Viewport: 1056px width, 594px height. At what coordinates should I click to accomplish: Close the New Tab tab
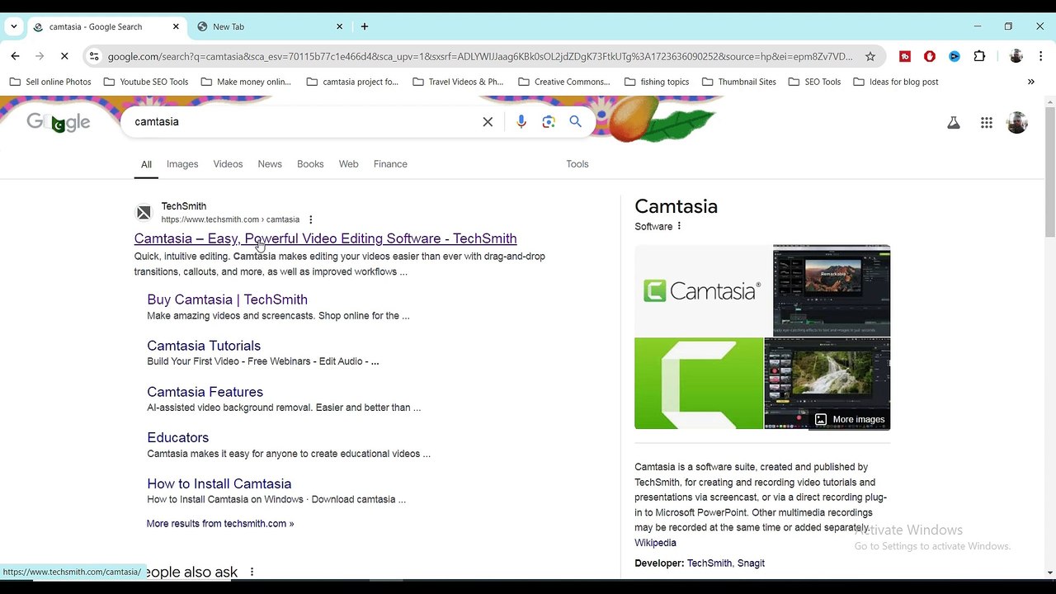pyautogui.click(x=339, y=26)
